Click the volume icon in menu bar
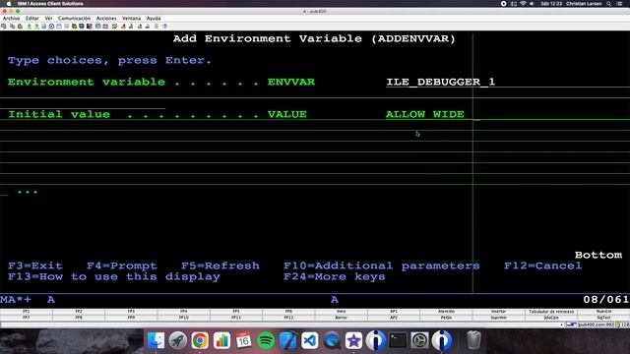 tap(532, 4)
